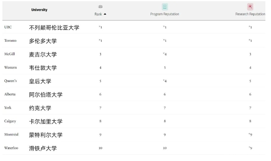The image size is (271, 161).
Task: Open the York university name
Action: coord(8,108)
